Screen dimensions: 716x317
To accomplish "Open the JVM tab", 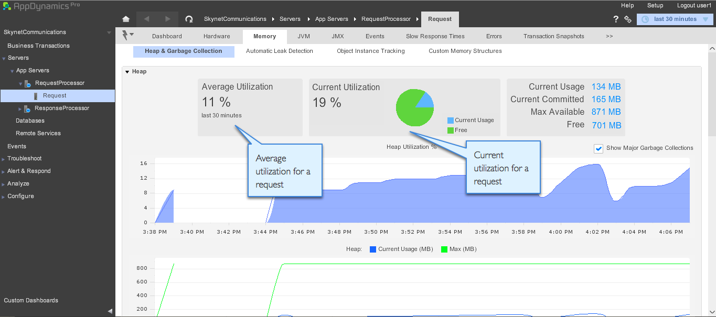I will coord(303,37).
